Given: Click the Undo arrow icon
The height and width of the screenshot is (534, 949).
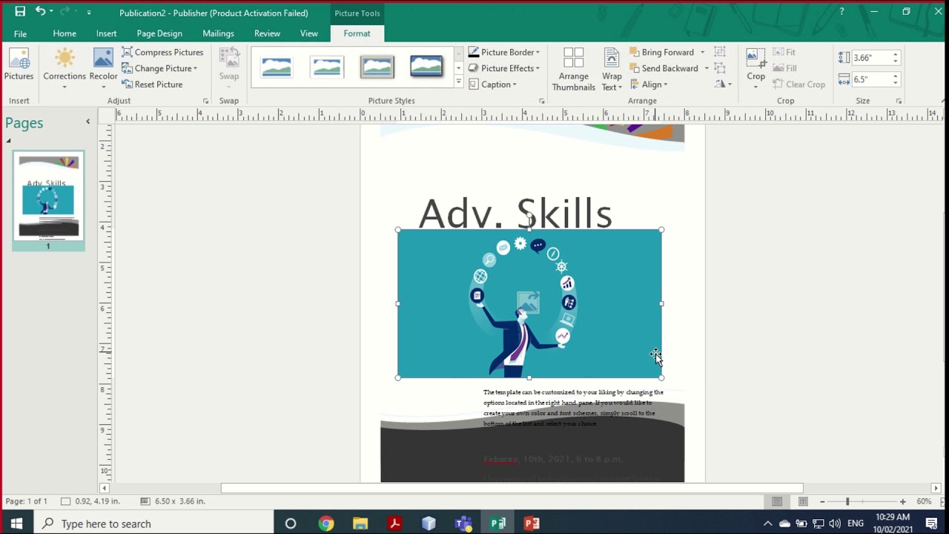Looking at the screenshot, I should [40, 12].
